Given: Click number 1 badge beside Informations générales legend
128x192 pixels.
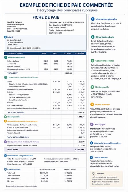Looking at the screenshot, I should (x=93, y=19).
